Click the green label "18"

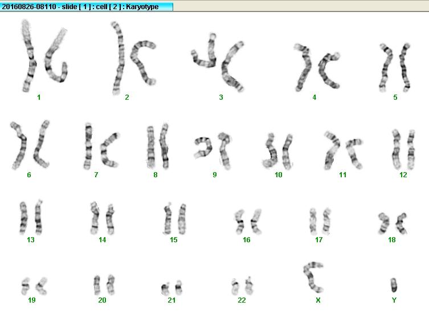(x=392, y=240)
